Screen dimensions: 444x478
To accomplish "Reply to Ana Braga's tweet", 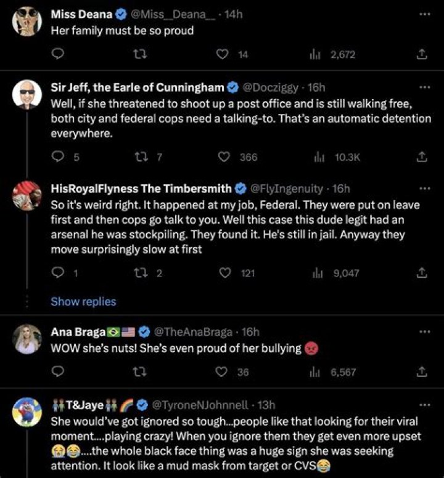I will click(x=57, y=372).
